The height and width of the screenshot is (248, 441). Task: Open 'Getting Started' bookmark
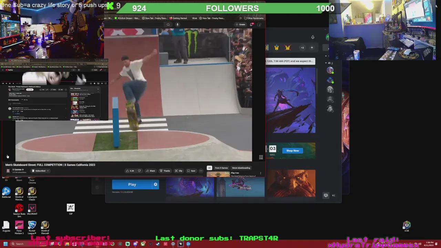point(178,18)
